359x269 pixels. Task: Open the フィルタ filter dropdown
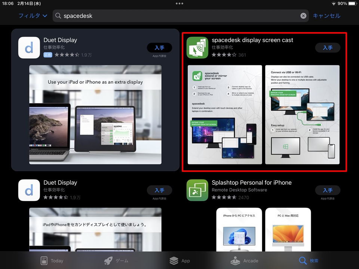(33, 16)
